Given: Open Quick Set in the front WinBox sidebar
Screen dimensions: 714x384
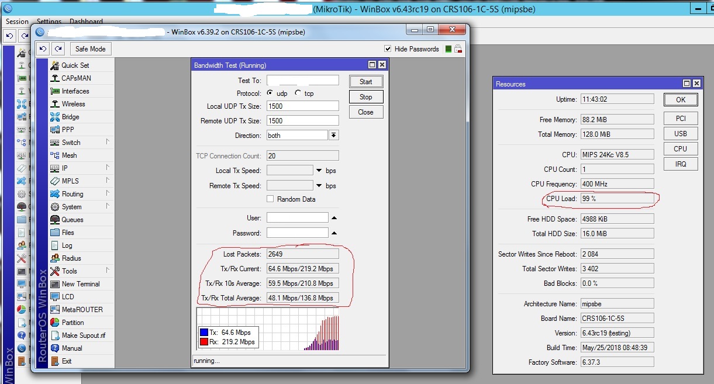Looking at the screenshot, I should pyautogui.click(x=75, y=65).
